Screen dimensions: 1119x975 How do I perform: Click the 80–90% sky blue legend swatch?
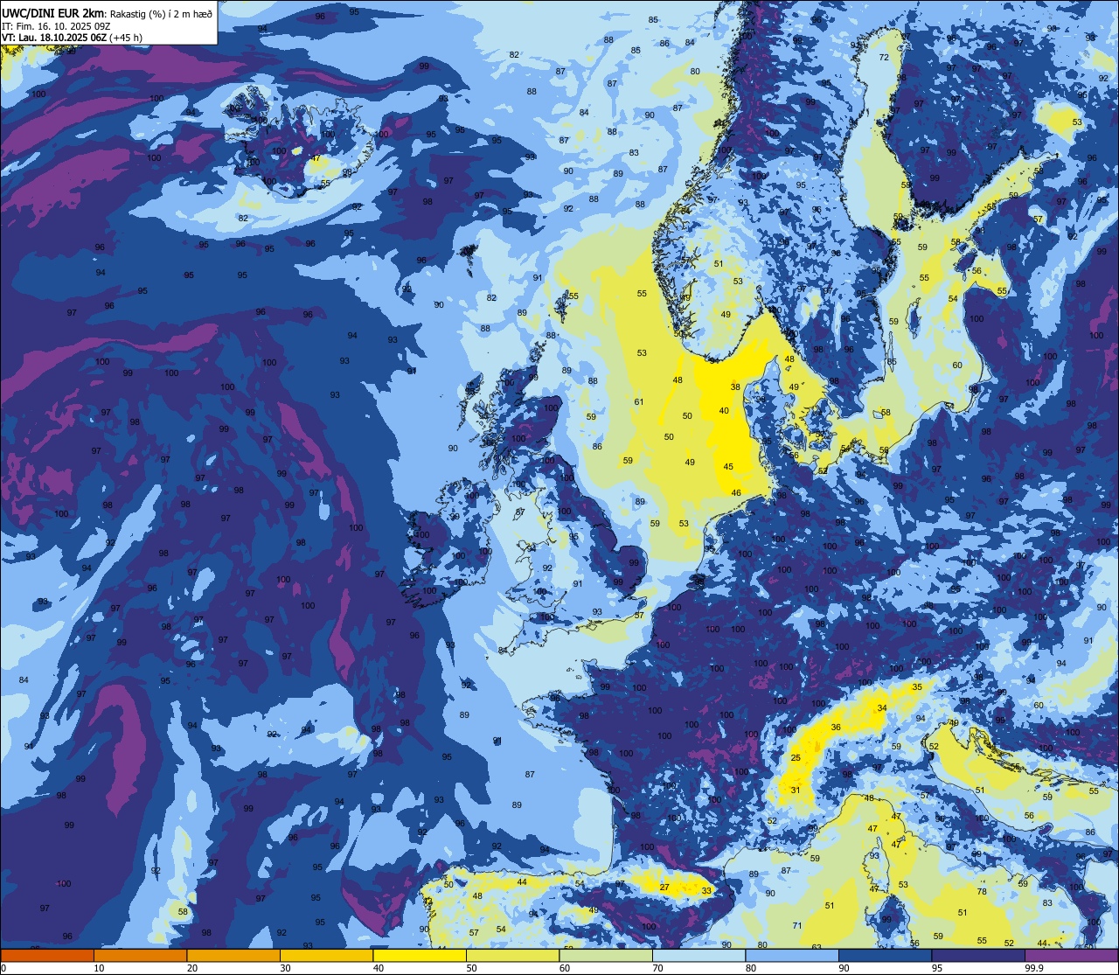792,956
